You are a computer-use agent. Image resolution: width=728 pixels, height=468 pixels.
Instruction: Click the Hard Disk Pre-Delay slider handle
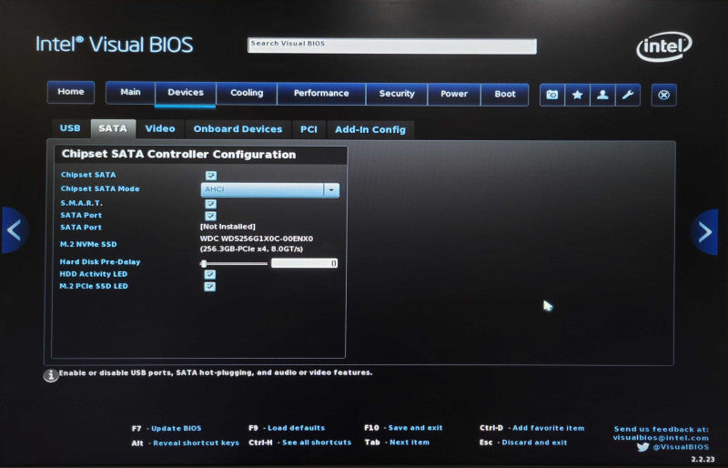coord(203,263)
